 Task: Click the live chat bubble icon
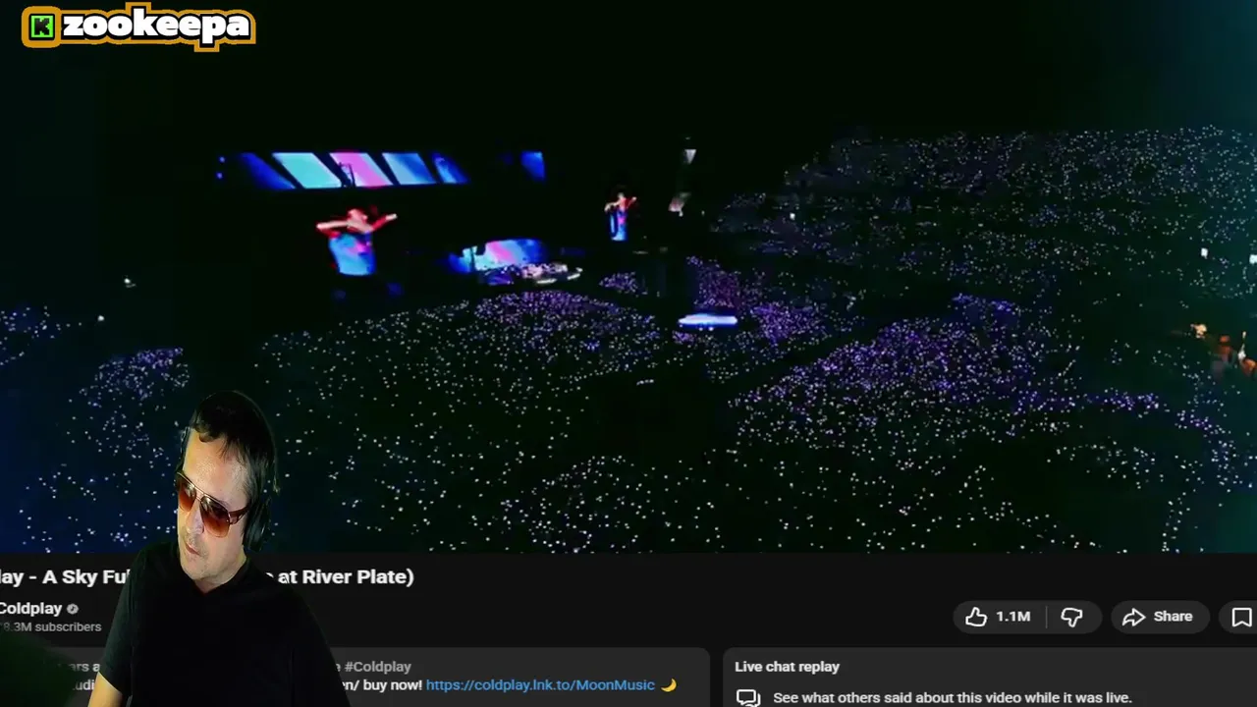pos(748,697)
